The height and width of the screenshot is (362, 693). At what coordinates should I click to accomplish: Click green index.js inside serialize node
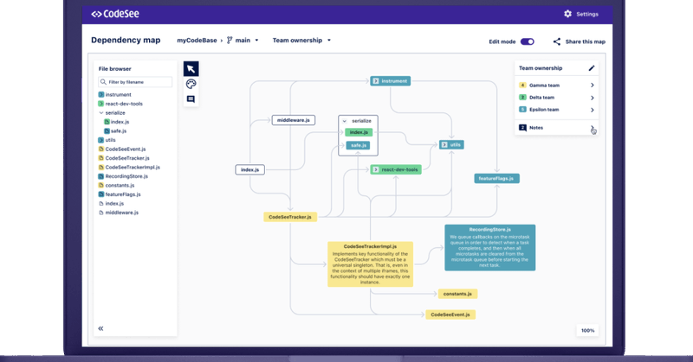[x=359, y=132]
